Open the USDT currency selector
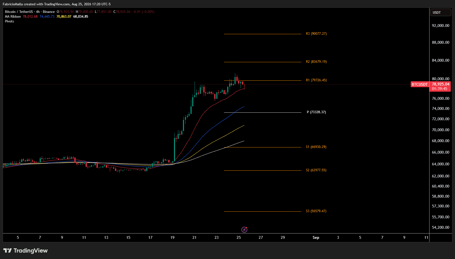The image size is (455, 259). point(440,12)
